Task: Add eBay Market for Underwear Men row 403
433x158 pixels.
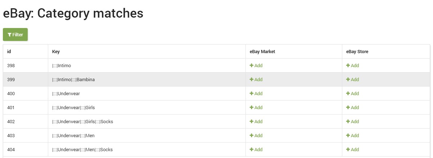Action: (x=256, y=136)
